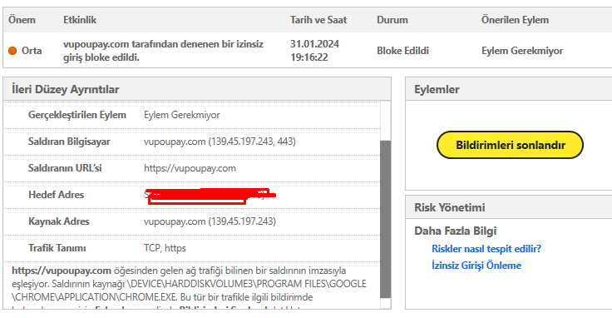Click the https://vupoupay.com attacker URL value
This screenshot has width=612, height=318.
pyautogui.click(x=190, y=168)
